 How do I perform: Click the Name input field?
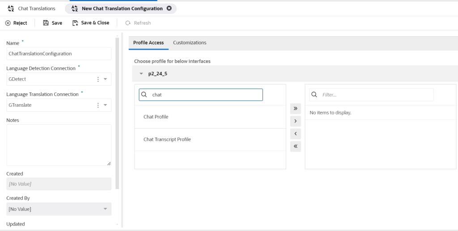click(59, 54)
